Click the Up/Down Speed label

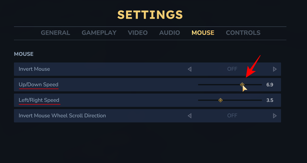[x=39, y=85]
